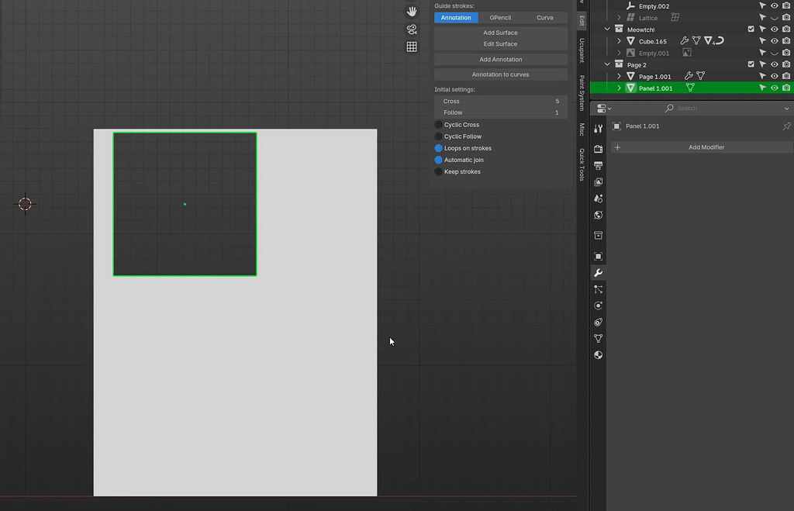Expand Empty.001 object row
The image size is (794, 511).
[619, 53]
